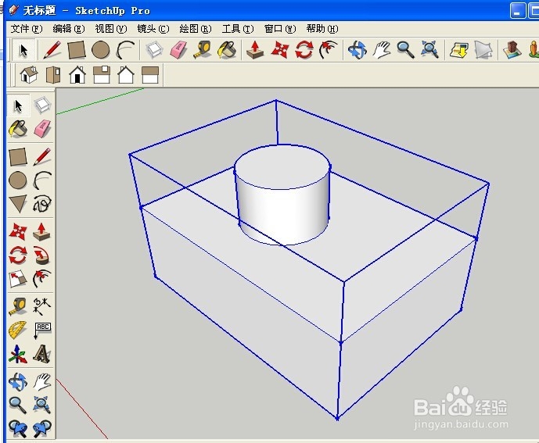Choose Rectangle tool in top toolbar
The width and height of the screenshot is (539, 443).
tap(77, 50)
